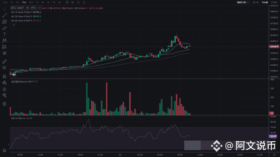280x157 pixels.
Task: Open the brush drawing tool
Action: pos(4,28)
